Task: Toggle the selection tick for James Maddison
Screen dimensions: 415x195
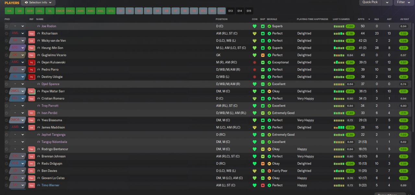Action: [6, 127]
